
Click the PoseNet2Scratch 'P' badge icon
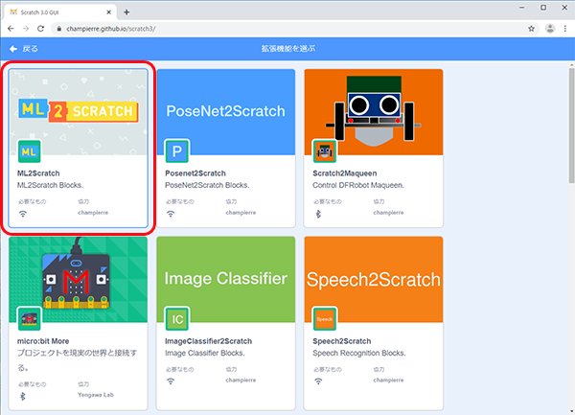click(177, 151)
